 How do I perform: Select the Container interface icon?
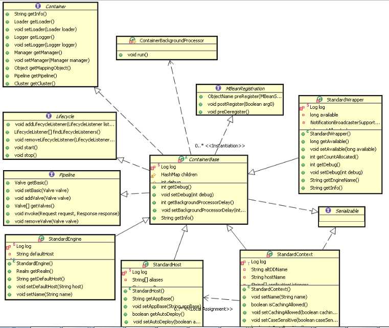[38, 6]
